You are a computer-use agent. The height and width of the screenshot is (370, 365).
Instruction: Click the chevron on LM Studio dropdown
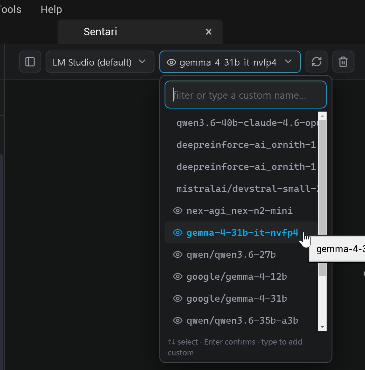click(x=142, y=61)
